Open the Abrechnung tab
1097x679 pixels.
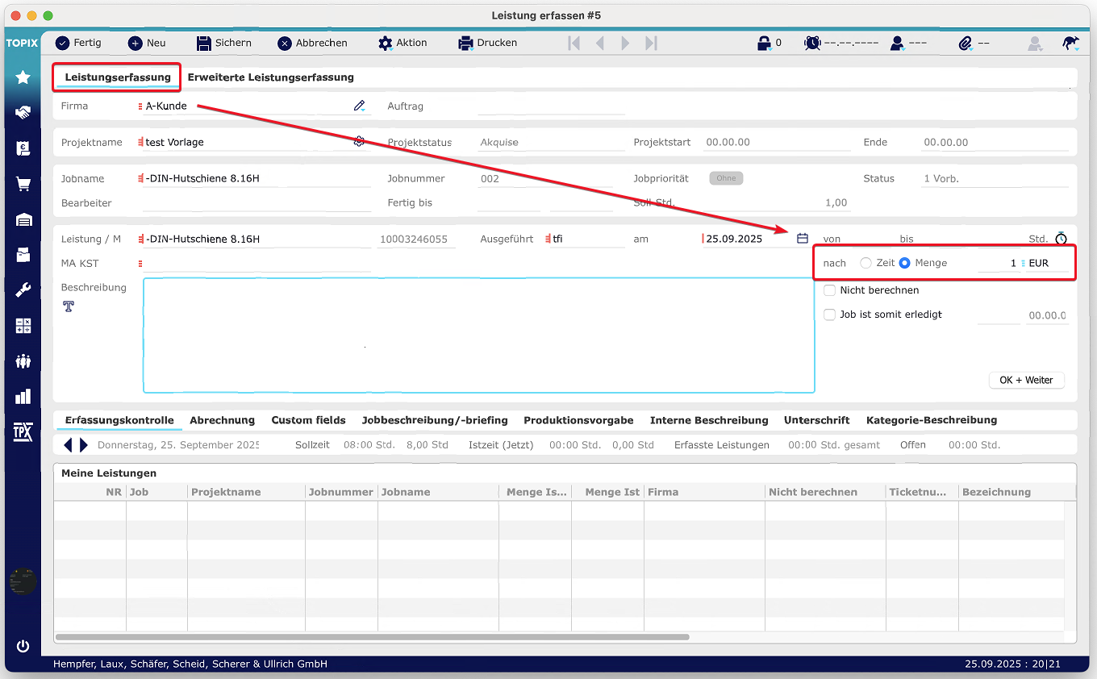coord(222,420)
